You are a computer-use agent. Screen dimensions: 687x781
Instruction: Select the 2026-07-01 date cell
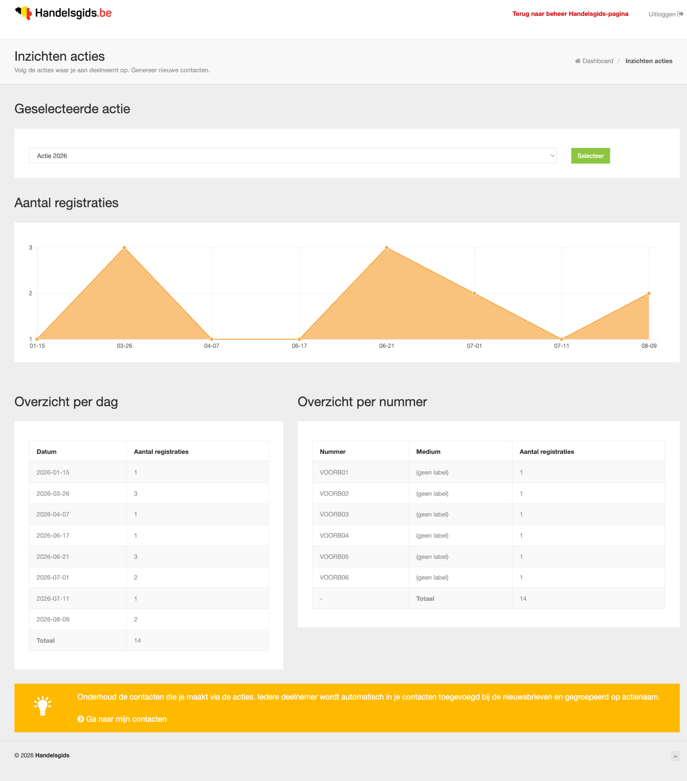78,577
